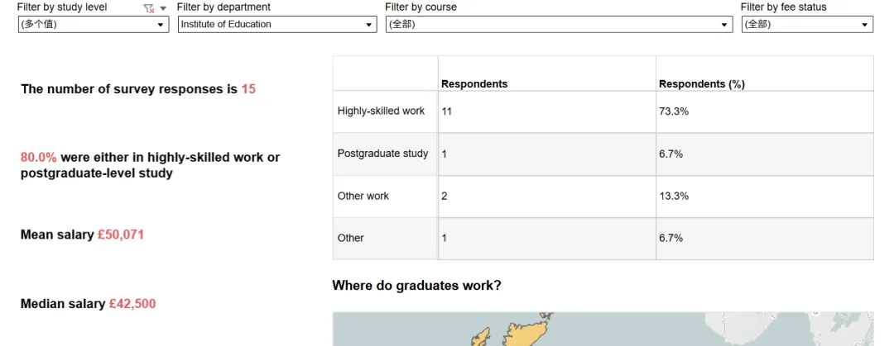Click the 13.3% percentage cell
The width and height of the screenshot is (894, 346).
pos(674,196)
